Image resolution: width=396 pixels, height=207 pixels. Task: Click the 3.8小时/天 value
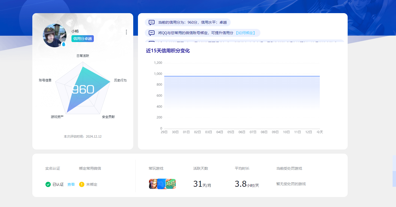[247, 184]
